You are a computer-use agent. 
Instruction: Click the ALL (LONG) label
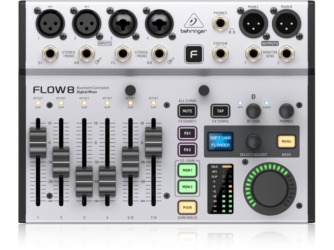tap(187, 100)
